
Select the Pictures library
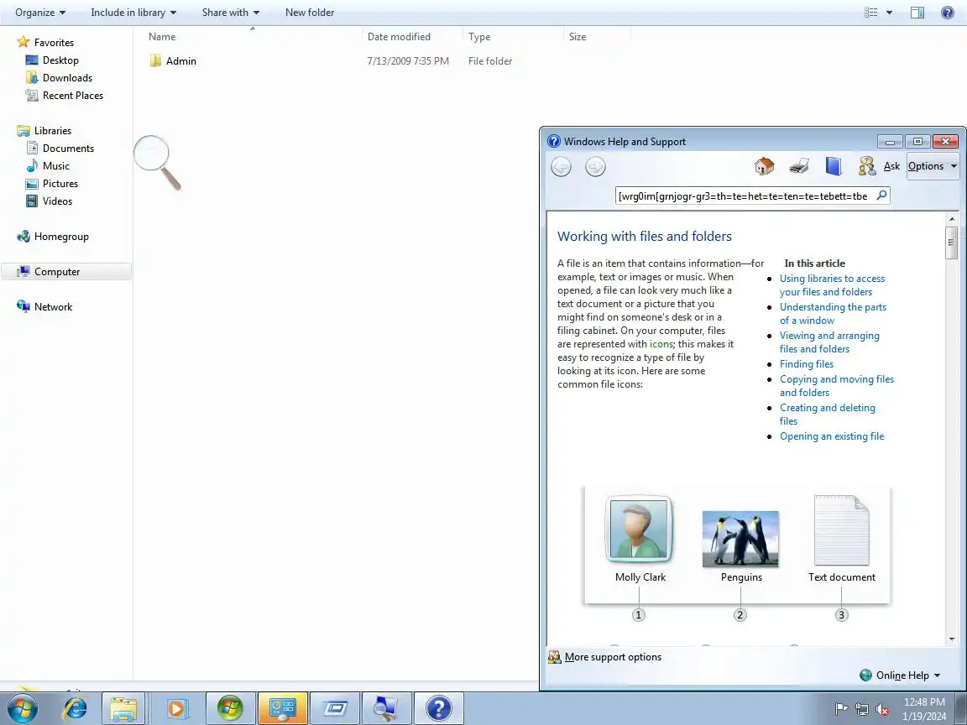pyautogui.click(x=60, y=183)
